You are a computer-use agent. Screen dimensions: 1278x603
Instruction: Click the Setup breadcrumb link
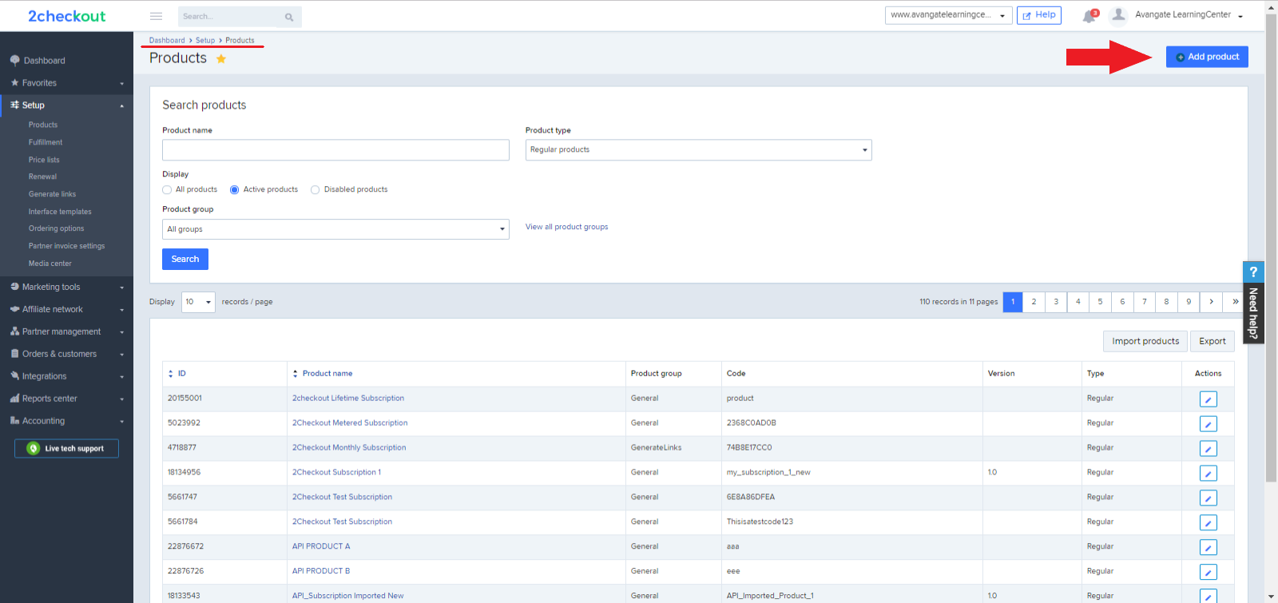click(x=205, y=40)
